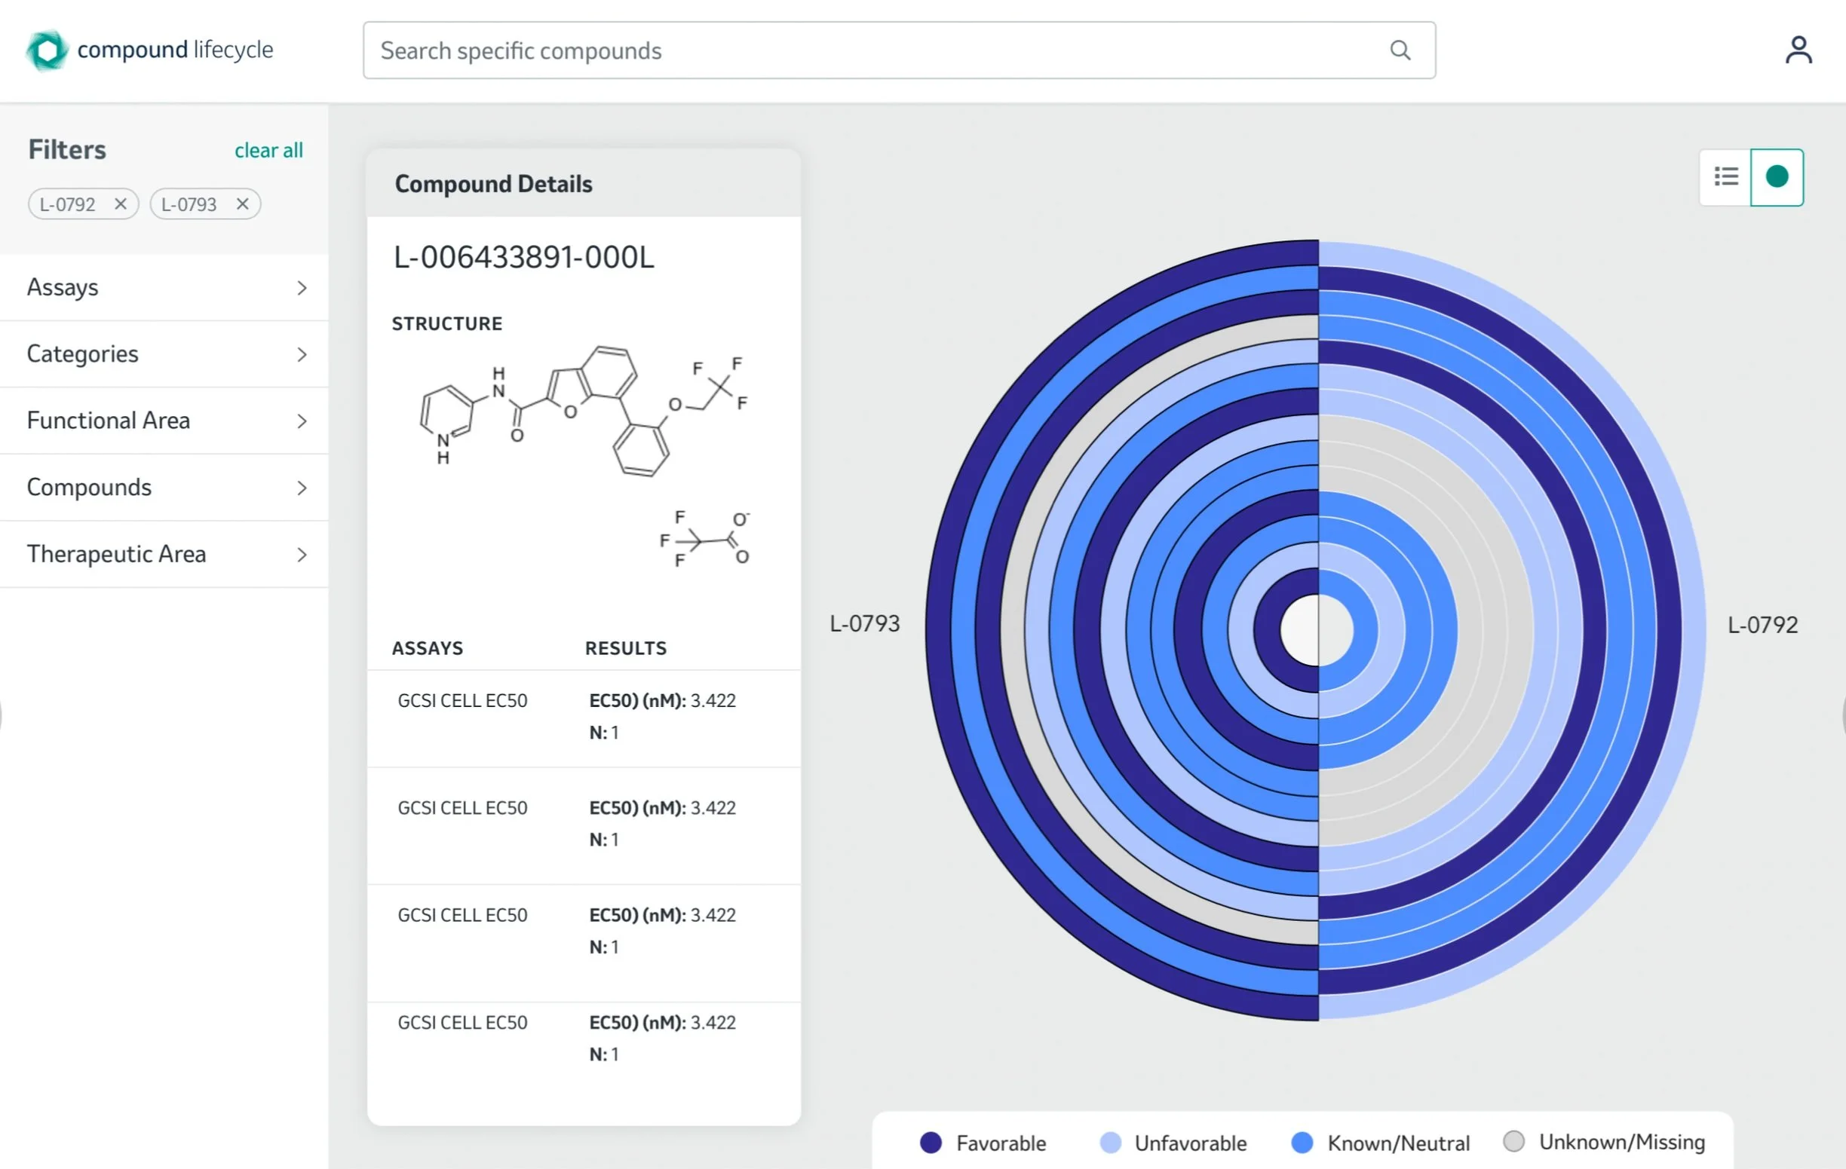
Task: Click the compound lifecycle logo icon
Action: pos(46,50)
